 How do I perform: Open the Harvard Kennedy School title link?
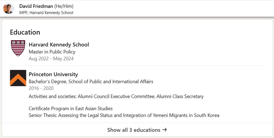[59, 45]
